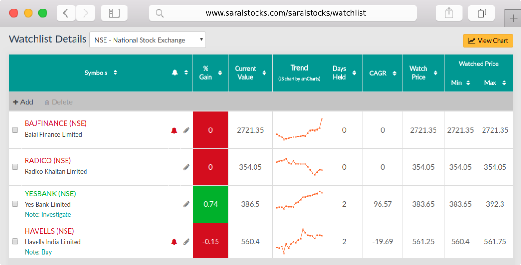Click the search magnifier in address bar
The height and width of the screenshot is (265, 521).
(160, 13)
